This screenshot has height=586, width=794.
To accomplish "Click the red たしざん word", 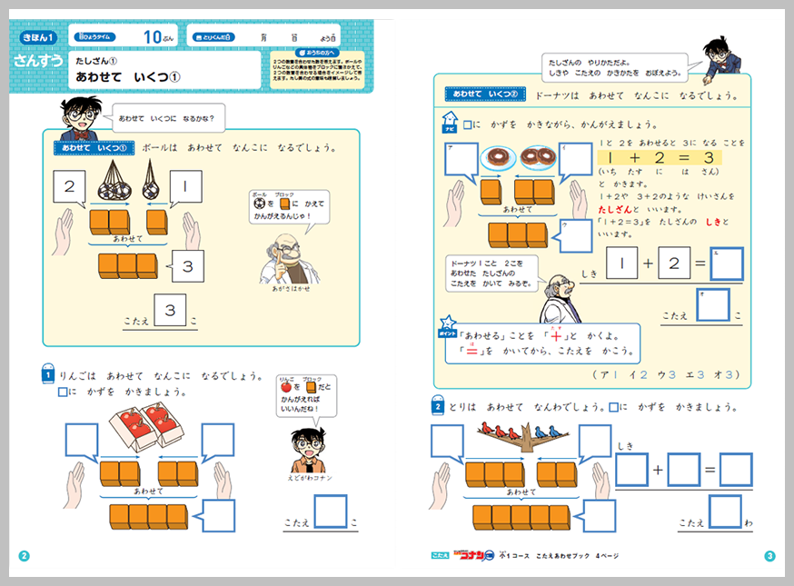I will coord(615,209).
